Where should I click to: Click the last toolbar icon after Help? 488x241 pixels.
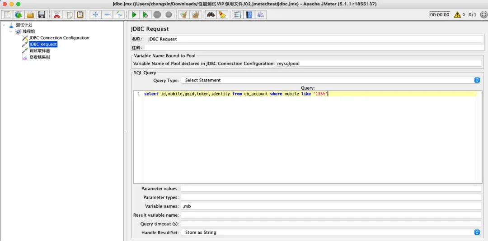click(x=261, y=14)
